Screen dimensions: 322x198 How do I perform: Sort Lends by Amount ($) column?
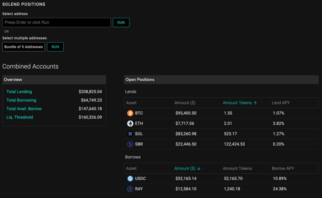[185, 103]
